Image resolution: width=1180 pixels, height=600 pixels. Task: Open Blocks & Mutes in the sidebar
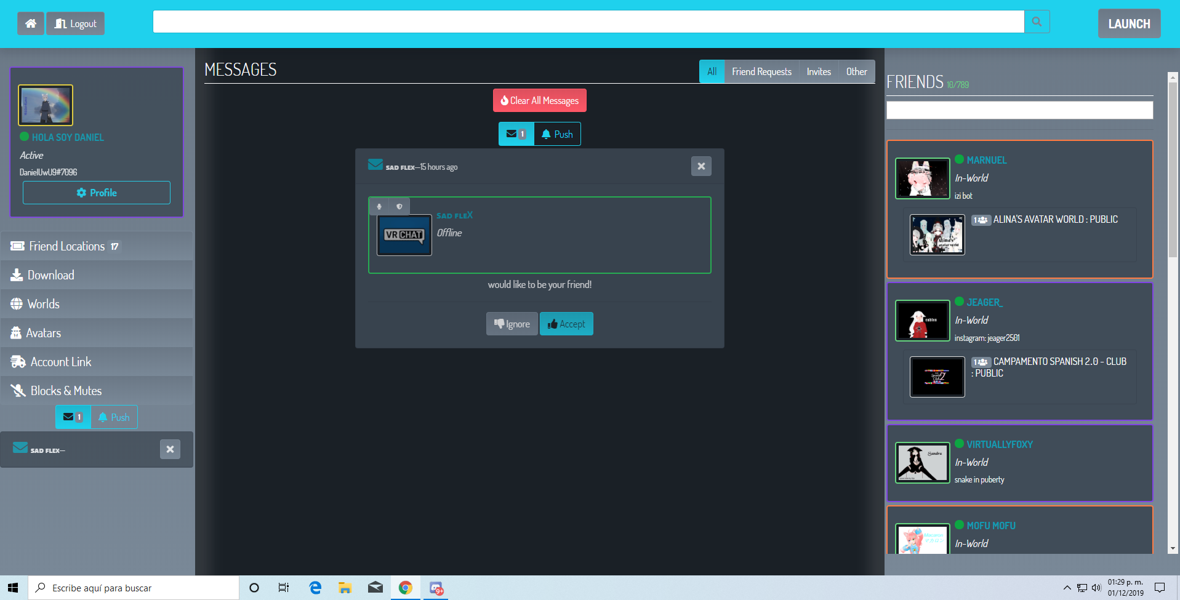[97, 391]
